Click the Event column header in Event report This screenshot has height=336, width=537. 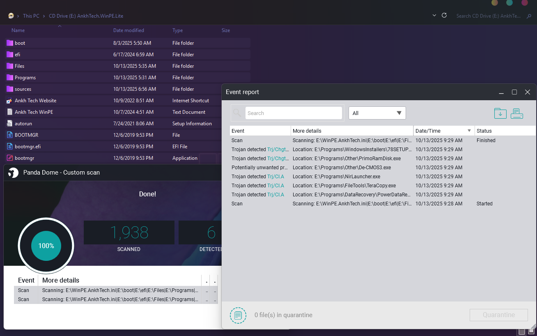[x=260, y=131]
